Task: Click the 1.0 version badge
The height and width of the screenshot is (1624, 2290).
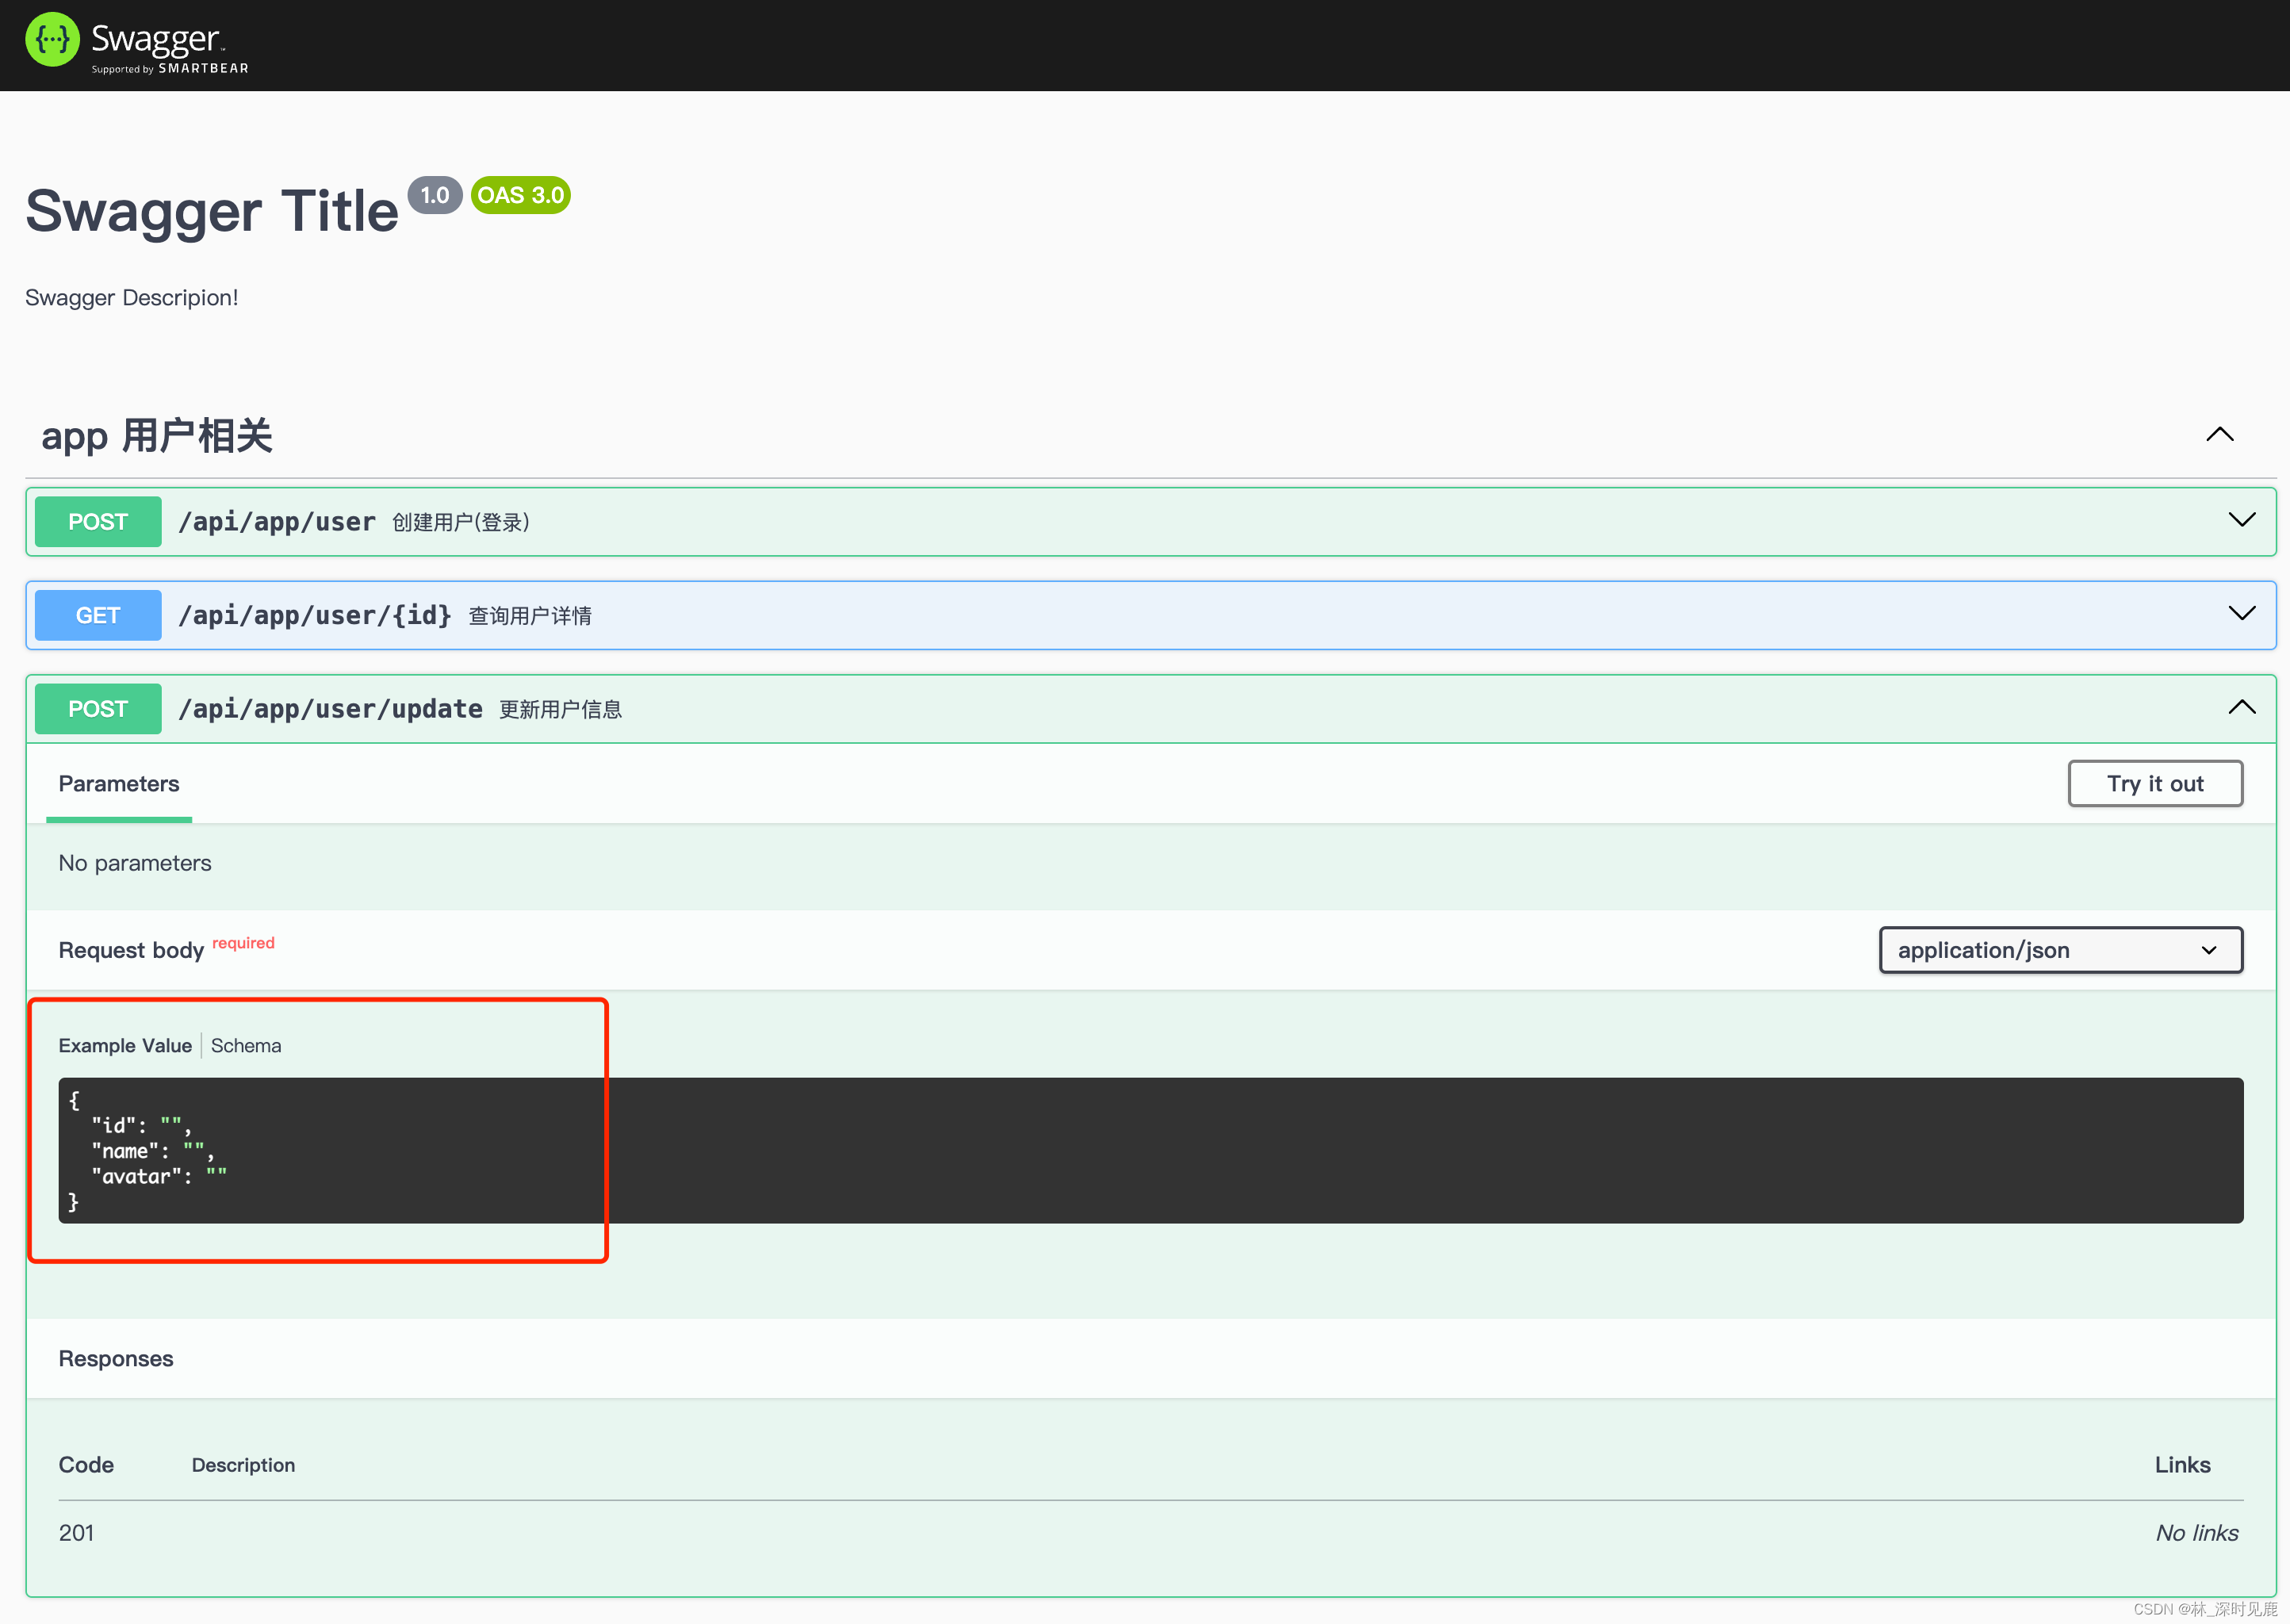Action: tap(434, 195)
